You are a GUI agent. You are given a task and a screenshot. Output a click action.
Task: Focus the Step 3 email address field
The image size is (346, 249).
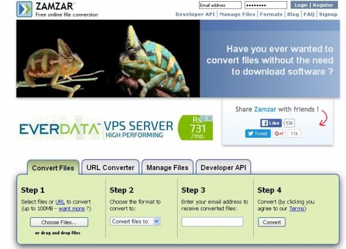[212, 222]
